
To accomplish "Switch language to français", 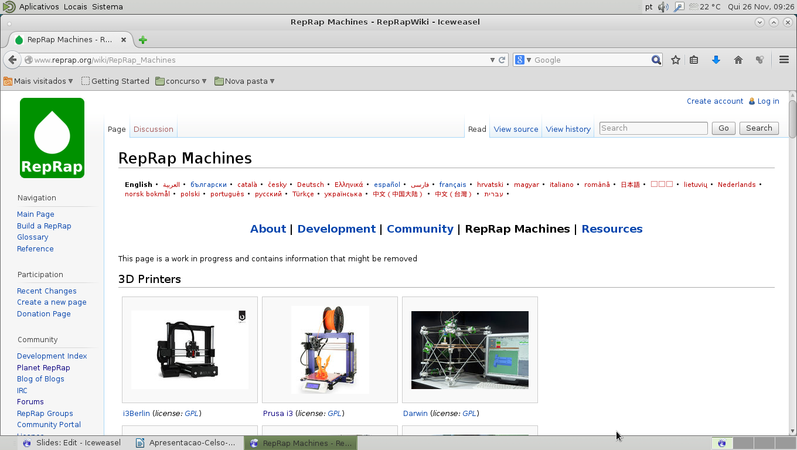I will 453,185.
